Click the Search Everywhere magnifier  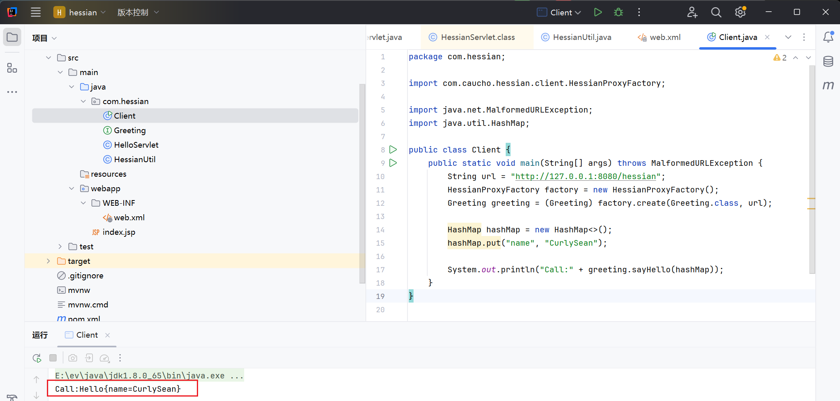(716, 12)
